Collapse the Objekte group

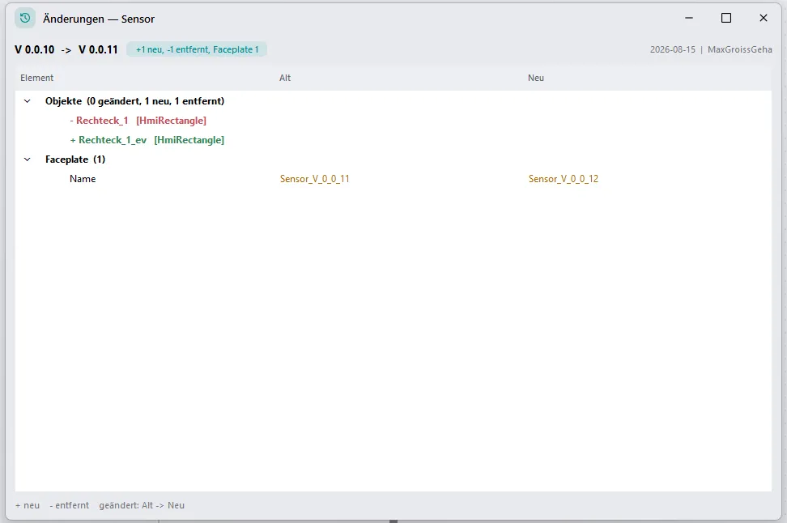tap(27, 101)
